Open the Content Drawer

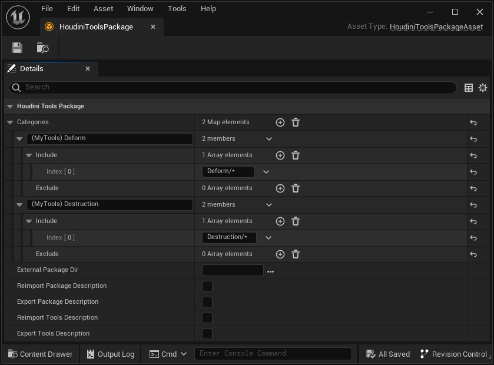[x=40, y=354]
